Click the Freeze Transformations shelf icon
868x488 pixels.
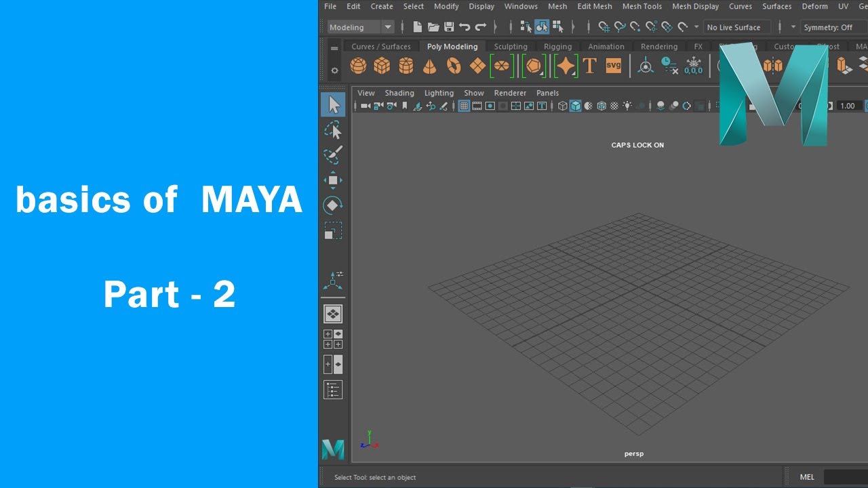coord(693,66)
